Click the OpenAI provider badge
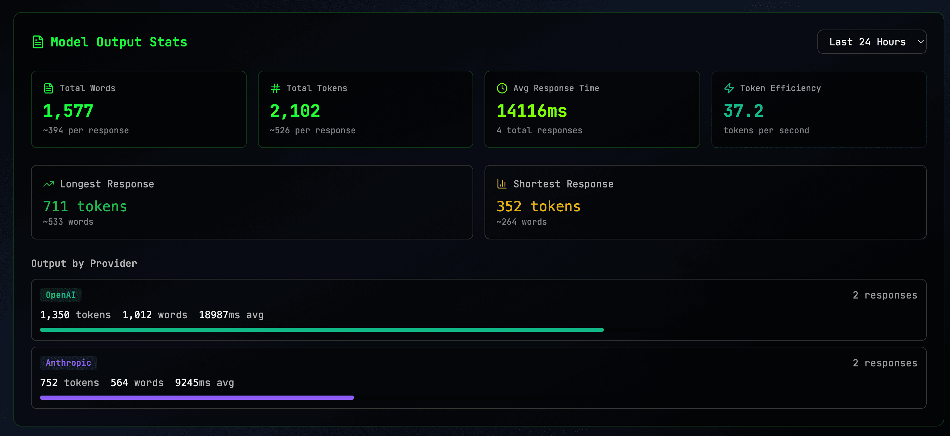Image resolution: width=950 pixels, height=436 pixels. pyautogui.click(x=61, y=295)
